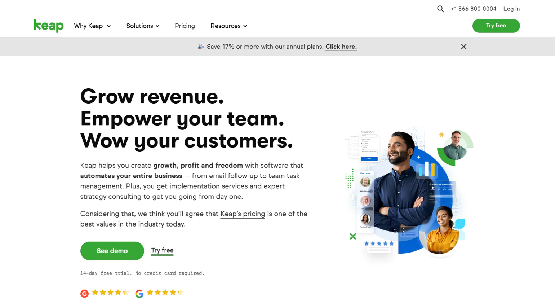Click the red G2 rating icon
Image resolution: width=555 pixels, height=303 pixels.
(x=84, y=294)
